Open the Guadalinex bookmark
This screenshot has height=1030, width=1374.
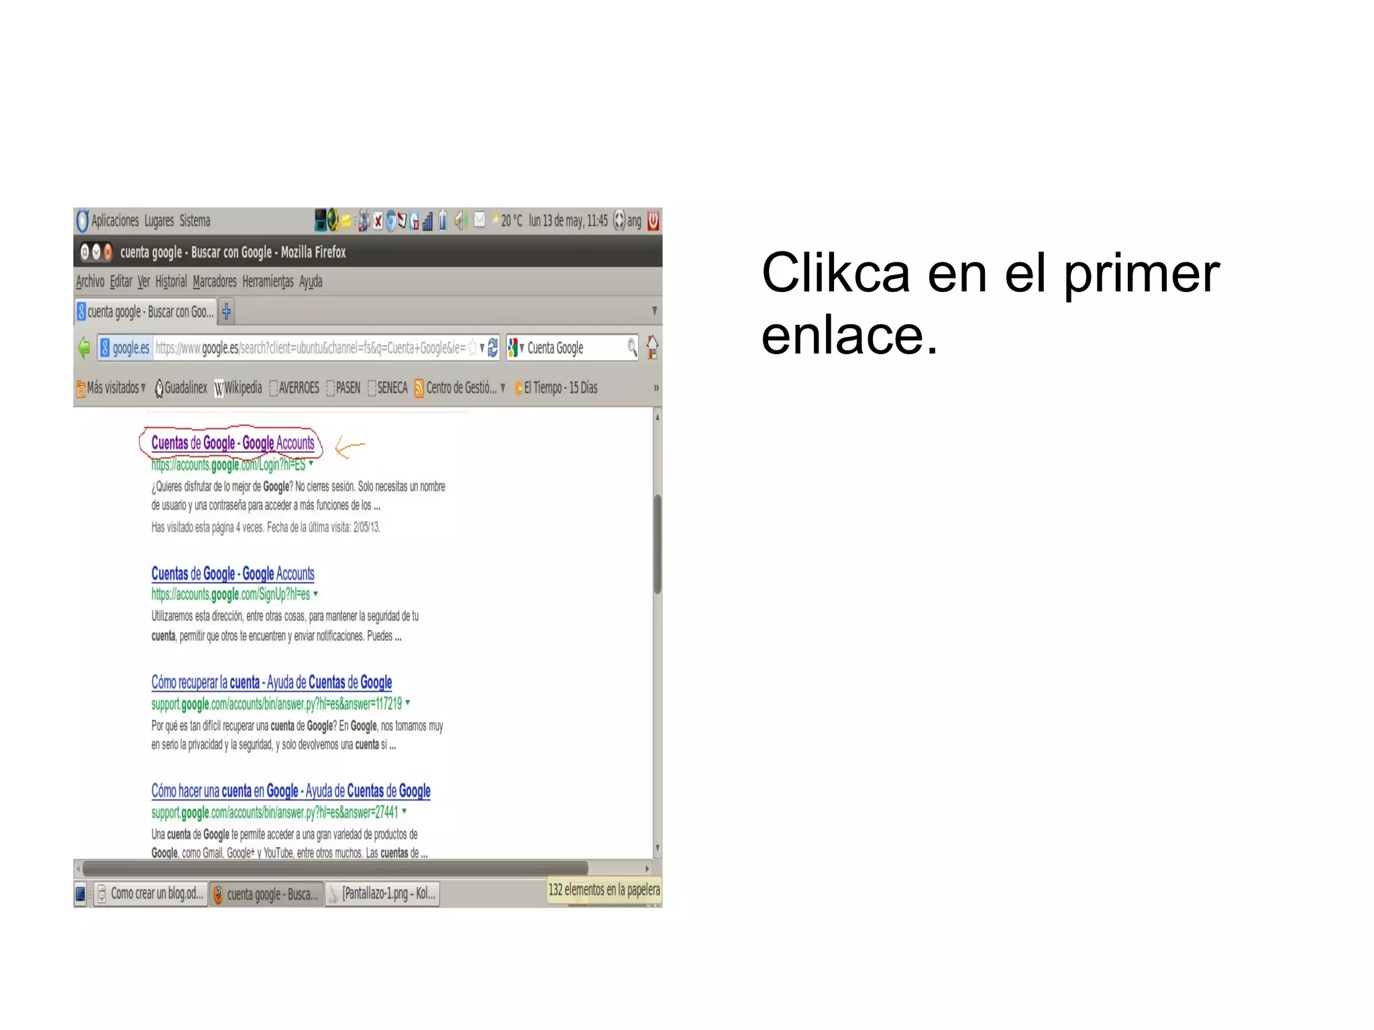coord(180,388)
